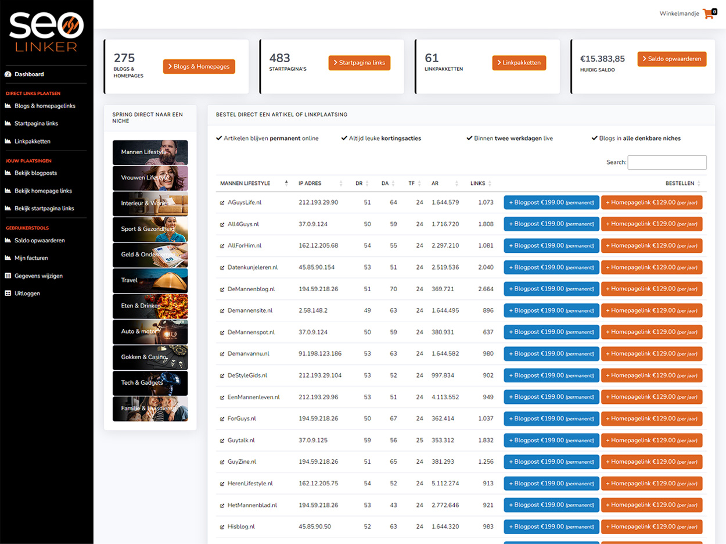Click the chart icon beside Mijn facturen
The height and width of the screenshot is (544, 726).
(x=8, y=257)
